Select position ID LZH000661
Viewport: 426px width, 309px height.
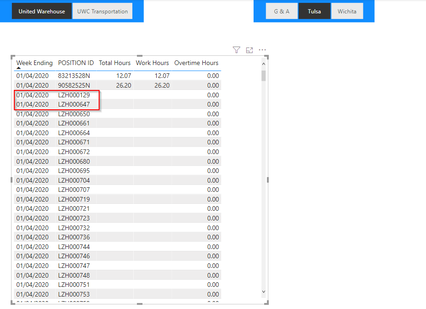(74, 124)
